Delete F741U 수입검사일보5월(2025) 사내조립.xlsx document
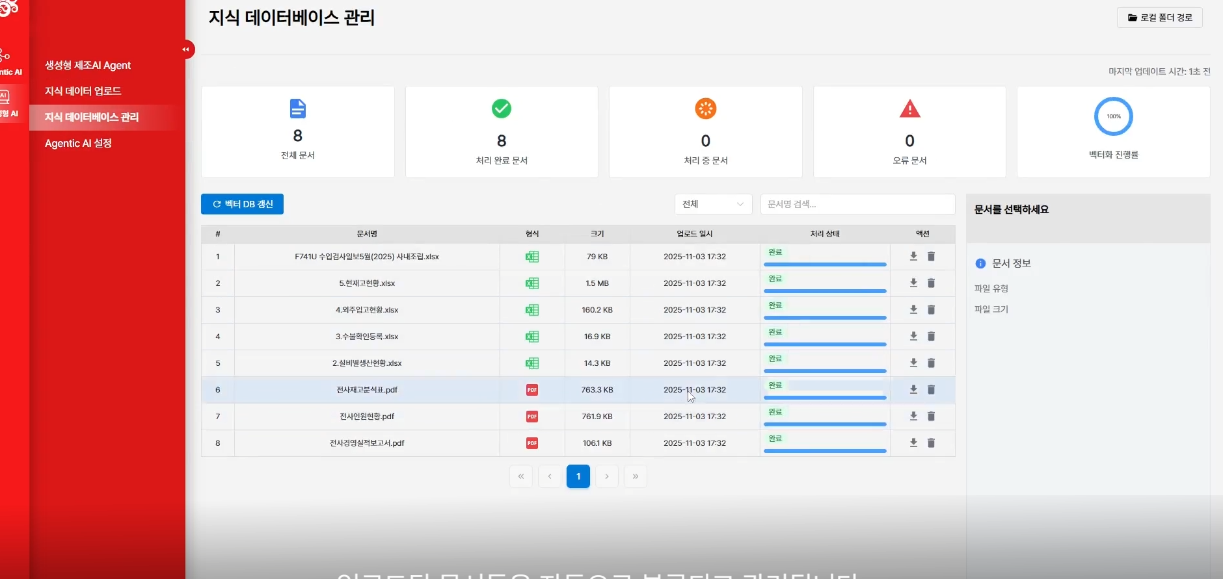Viewport: 1223px width, 579px height. [931, 256]
